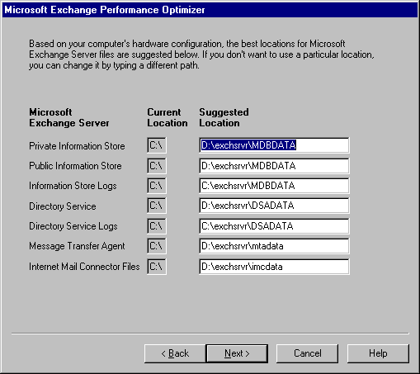
Task: Edit the Internet Mail Connector Files path
Action: [274, 267]
